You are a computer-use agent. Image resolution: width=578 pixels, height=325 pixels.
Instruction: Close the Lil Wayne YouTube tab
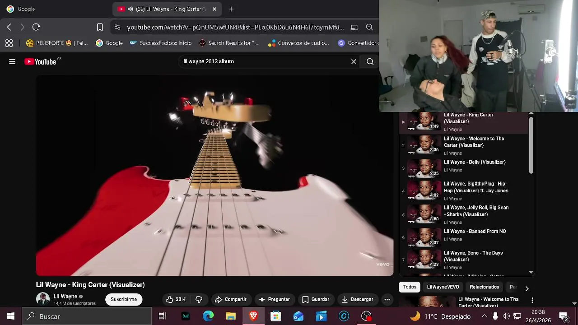click(214, 9)
